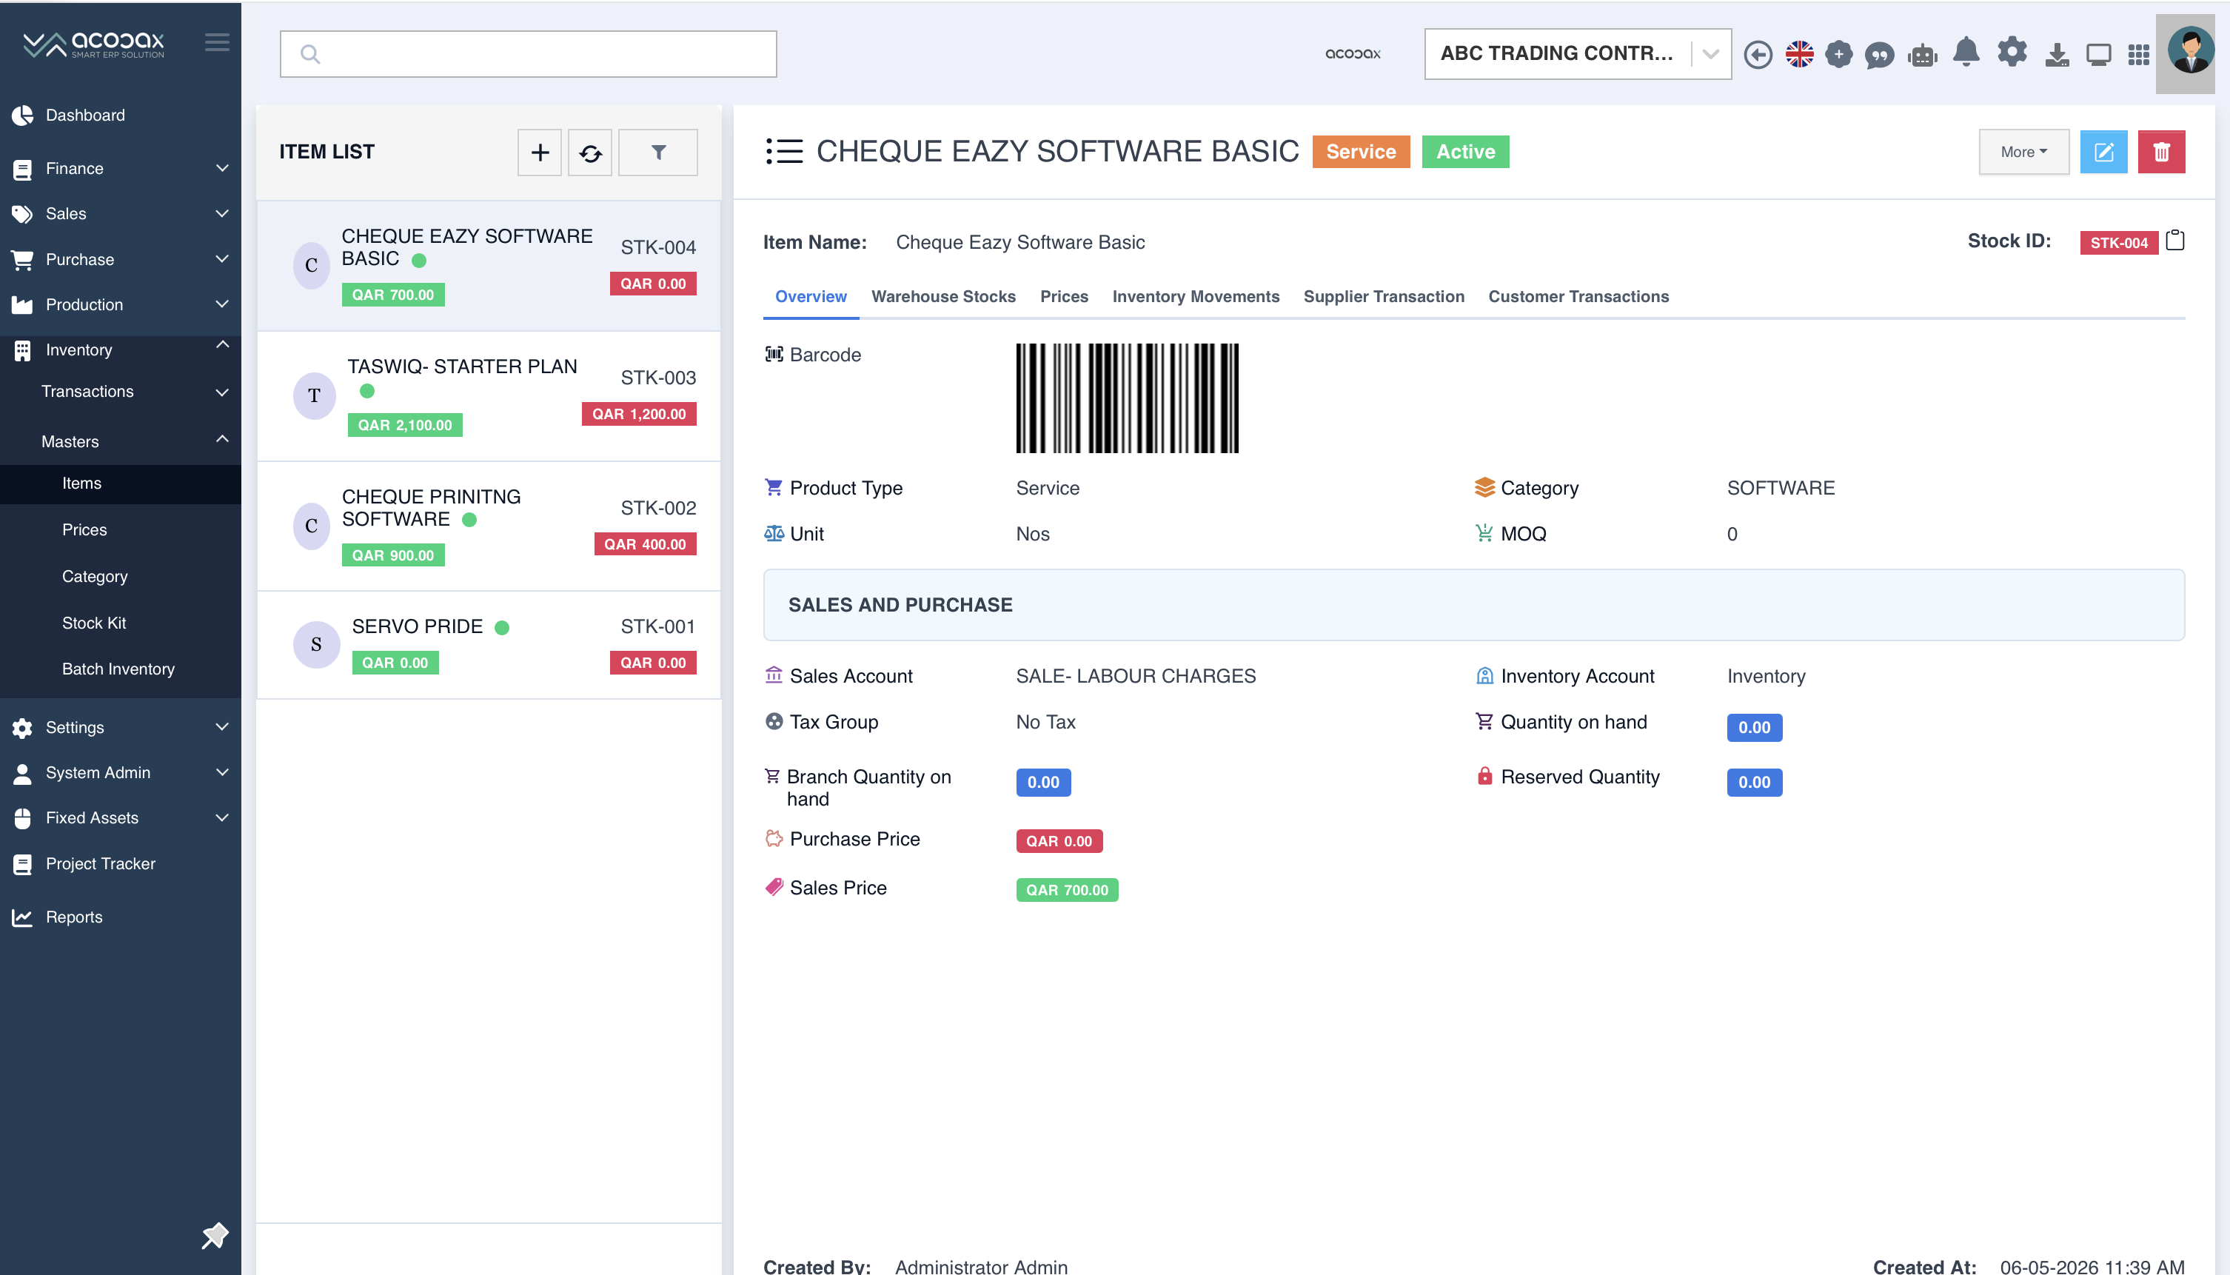Pin the sidebar with the pushpin icon
The image size is (2230, 1275).
(x=215, y=1236)
